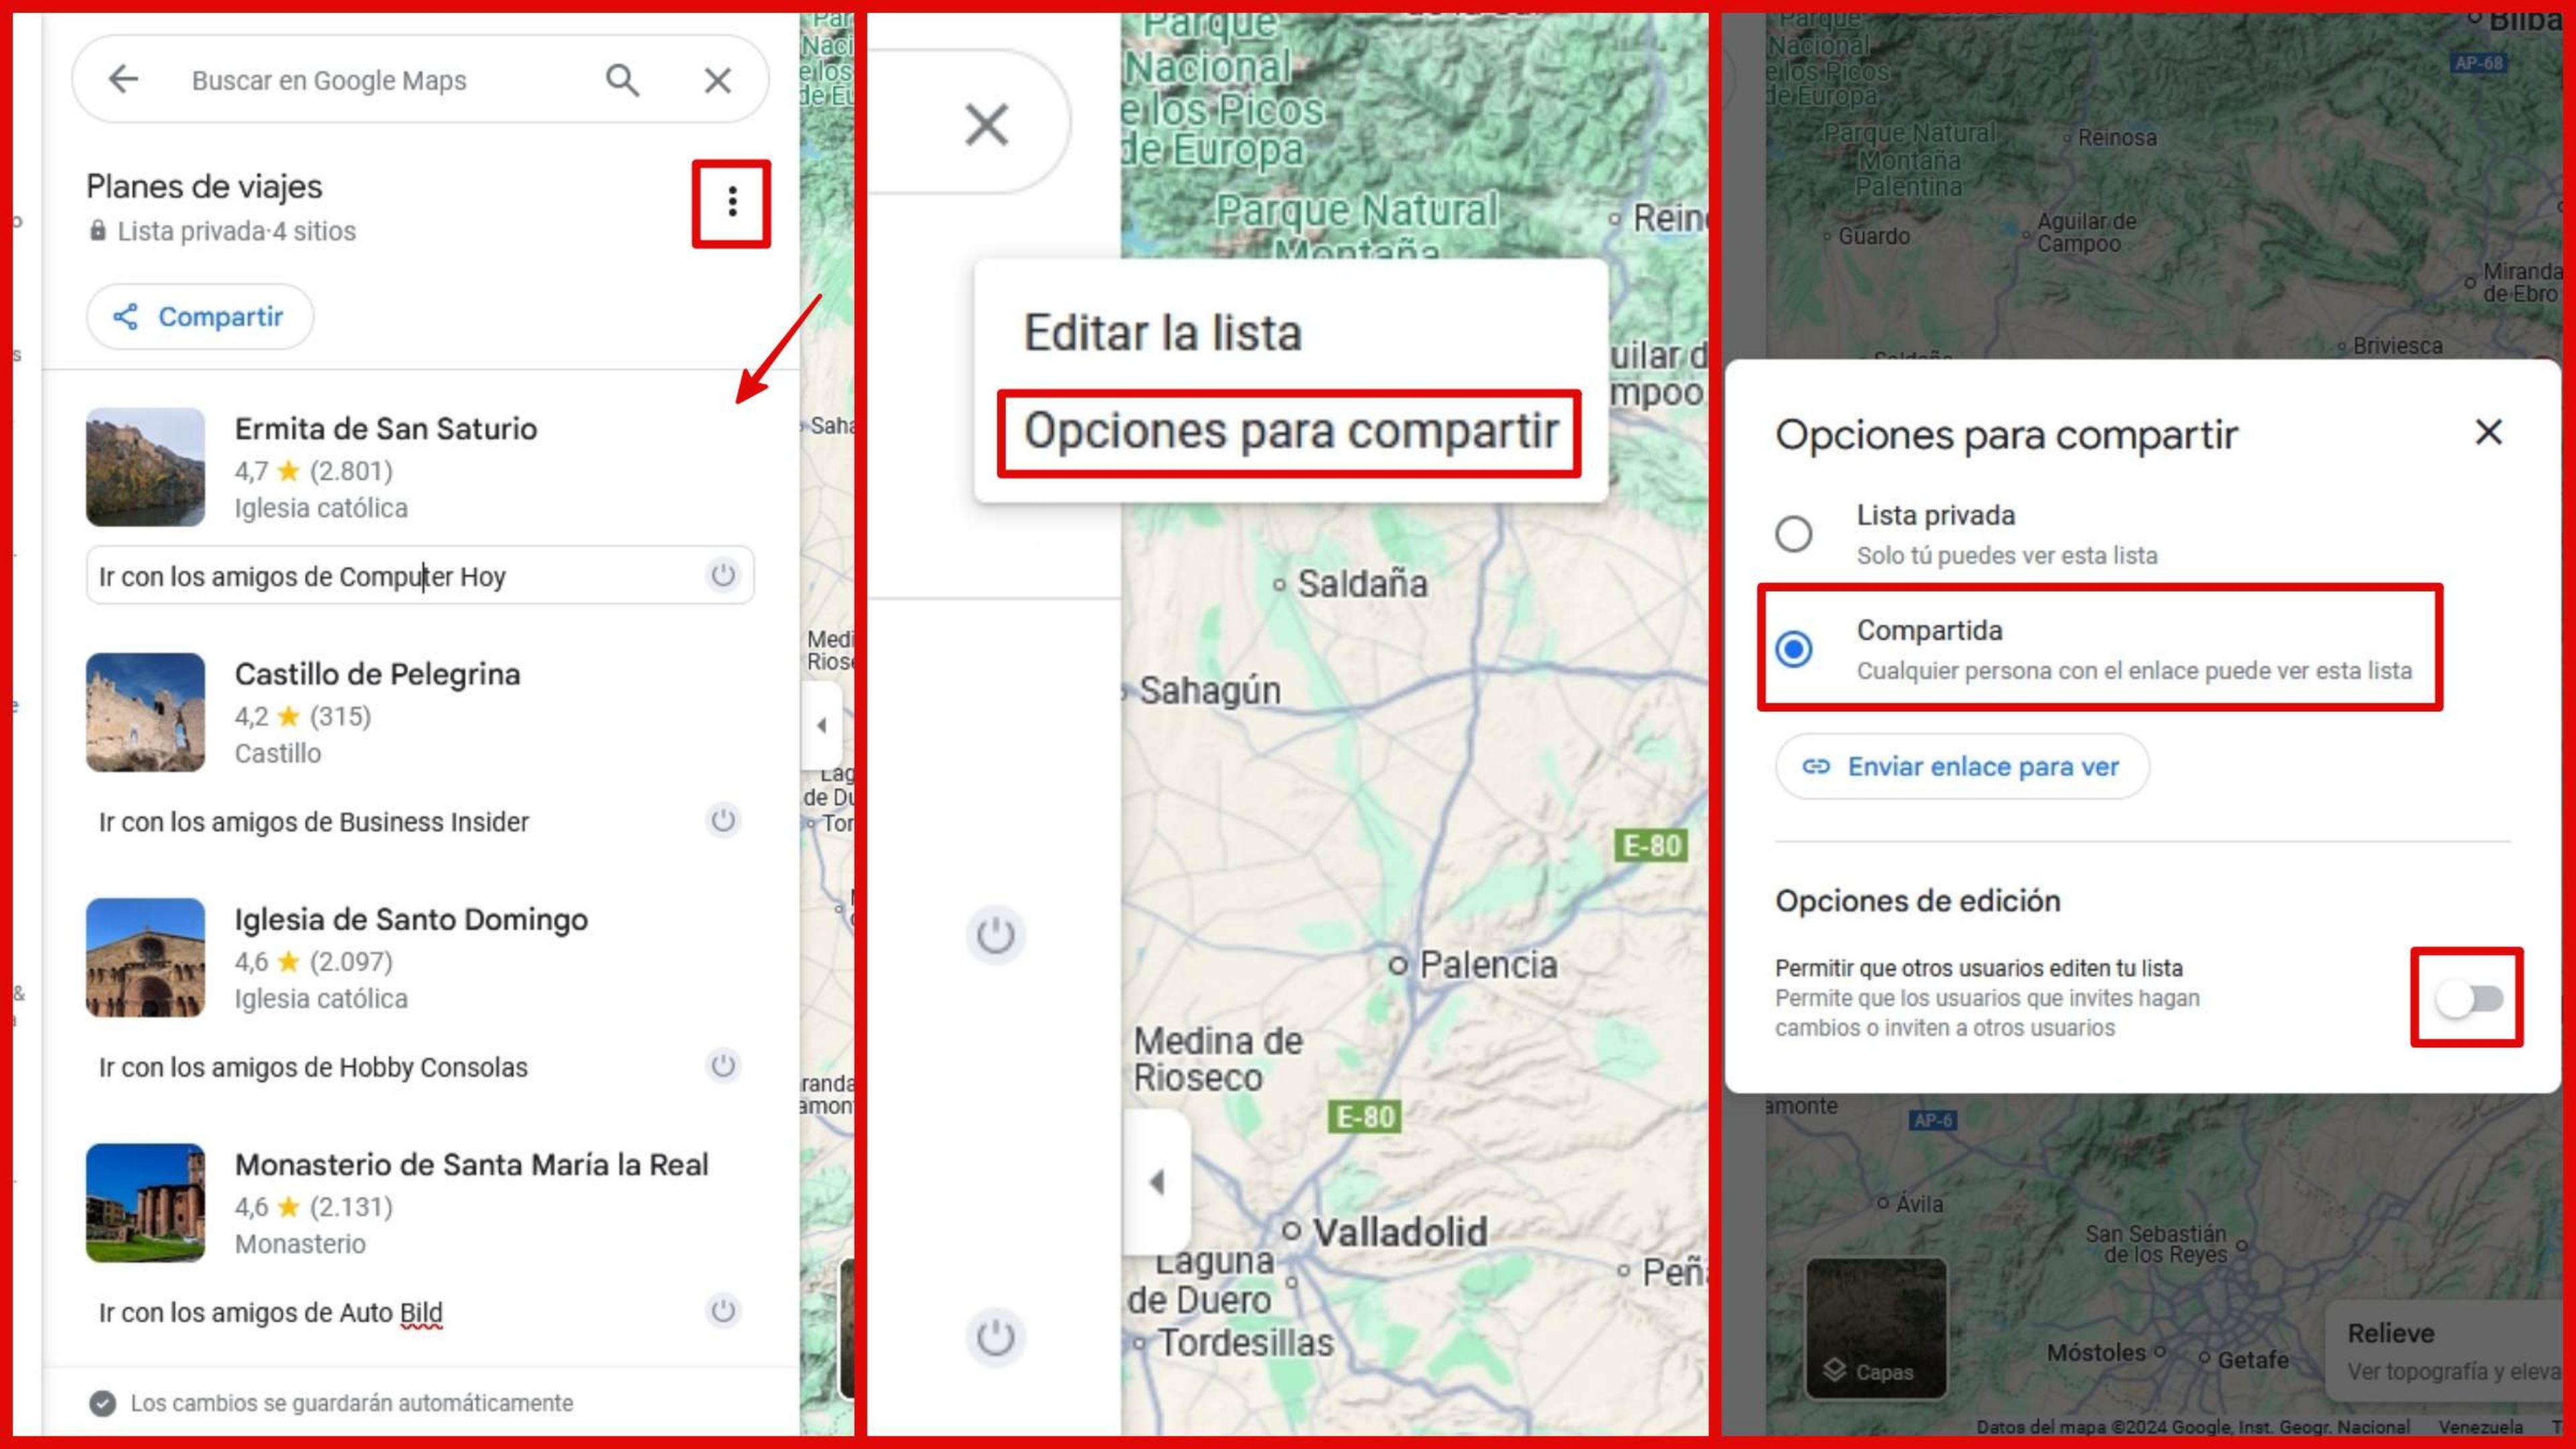Viewport: 2576px width, 1449px height.
Task: Click note field 'Ir con los amigos de Computer Hoy'
Action: (420, 576)
